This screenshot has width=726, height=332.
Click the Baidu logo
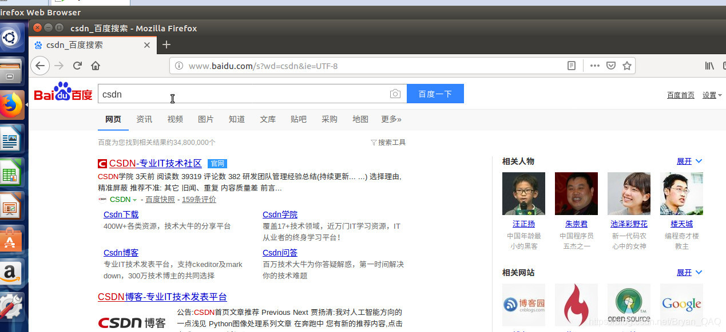[x=63, y=92]
